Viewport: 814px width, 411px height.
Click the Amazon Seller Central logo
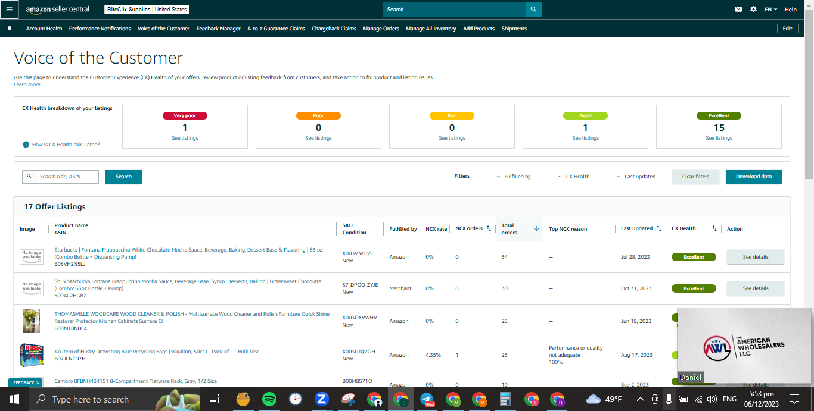tap(58, 10)
